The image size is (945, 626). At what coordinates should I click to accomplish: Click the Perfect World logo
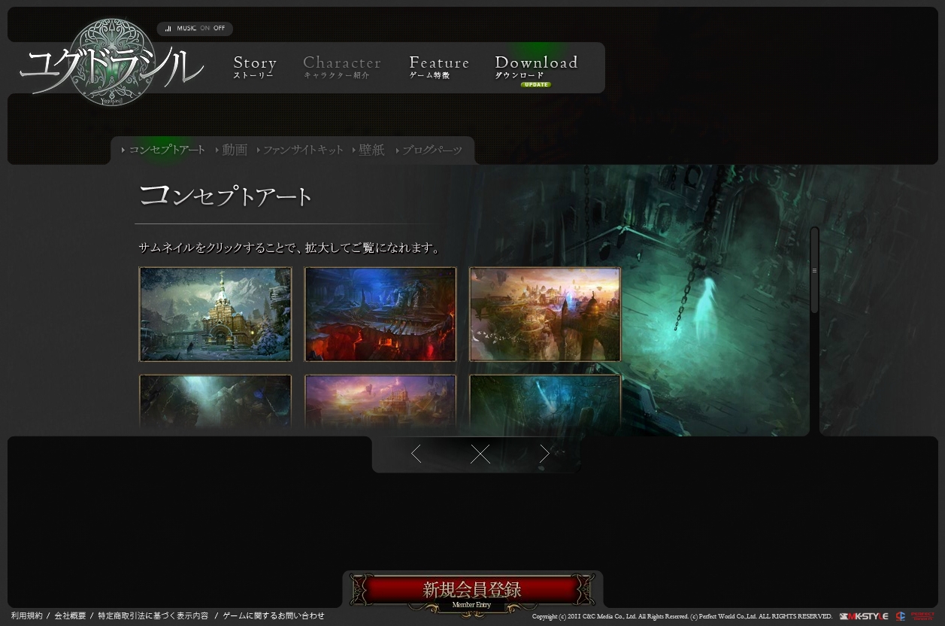[922, 616]
